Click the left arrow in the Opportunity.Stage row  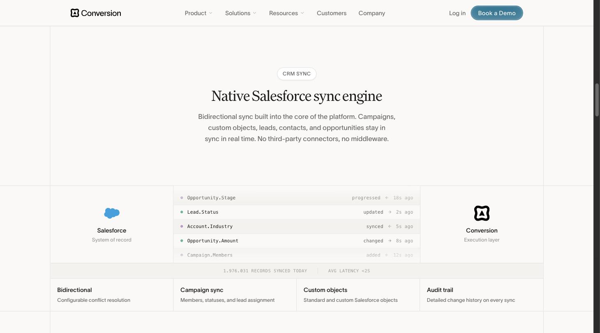pos(387,198)
